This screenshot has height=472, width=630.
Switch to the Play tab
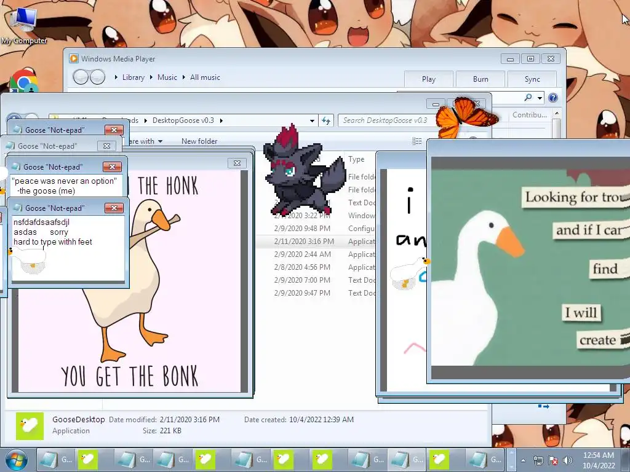[x=429, y=79]
